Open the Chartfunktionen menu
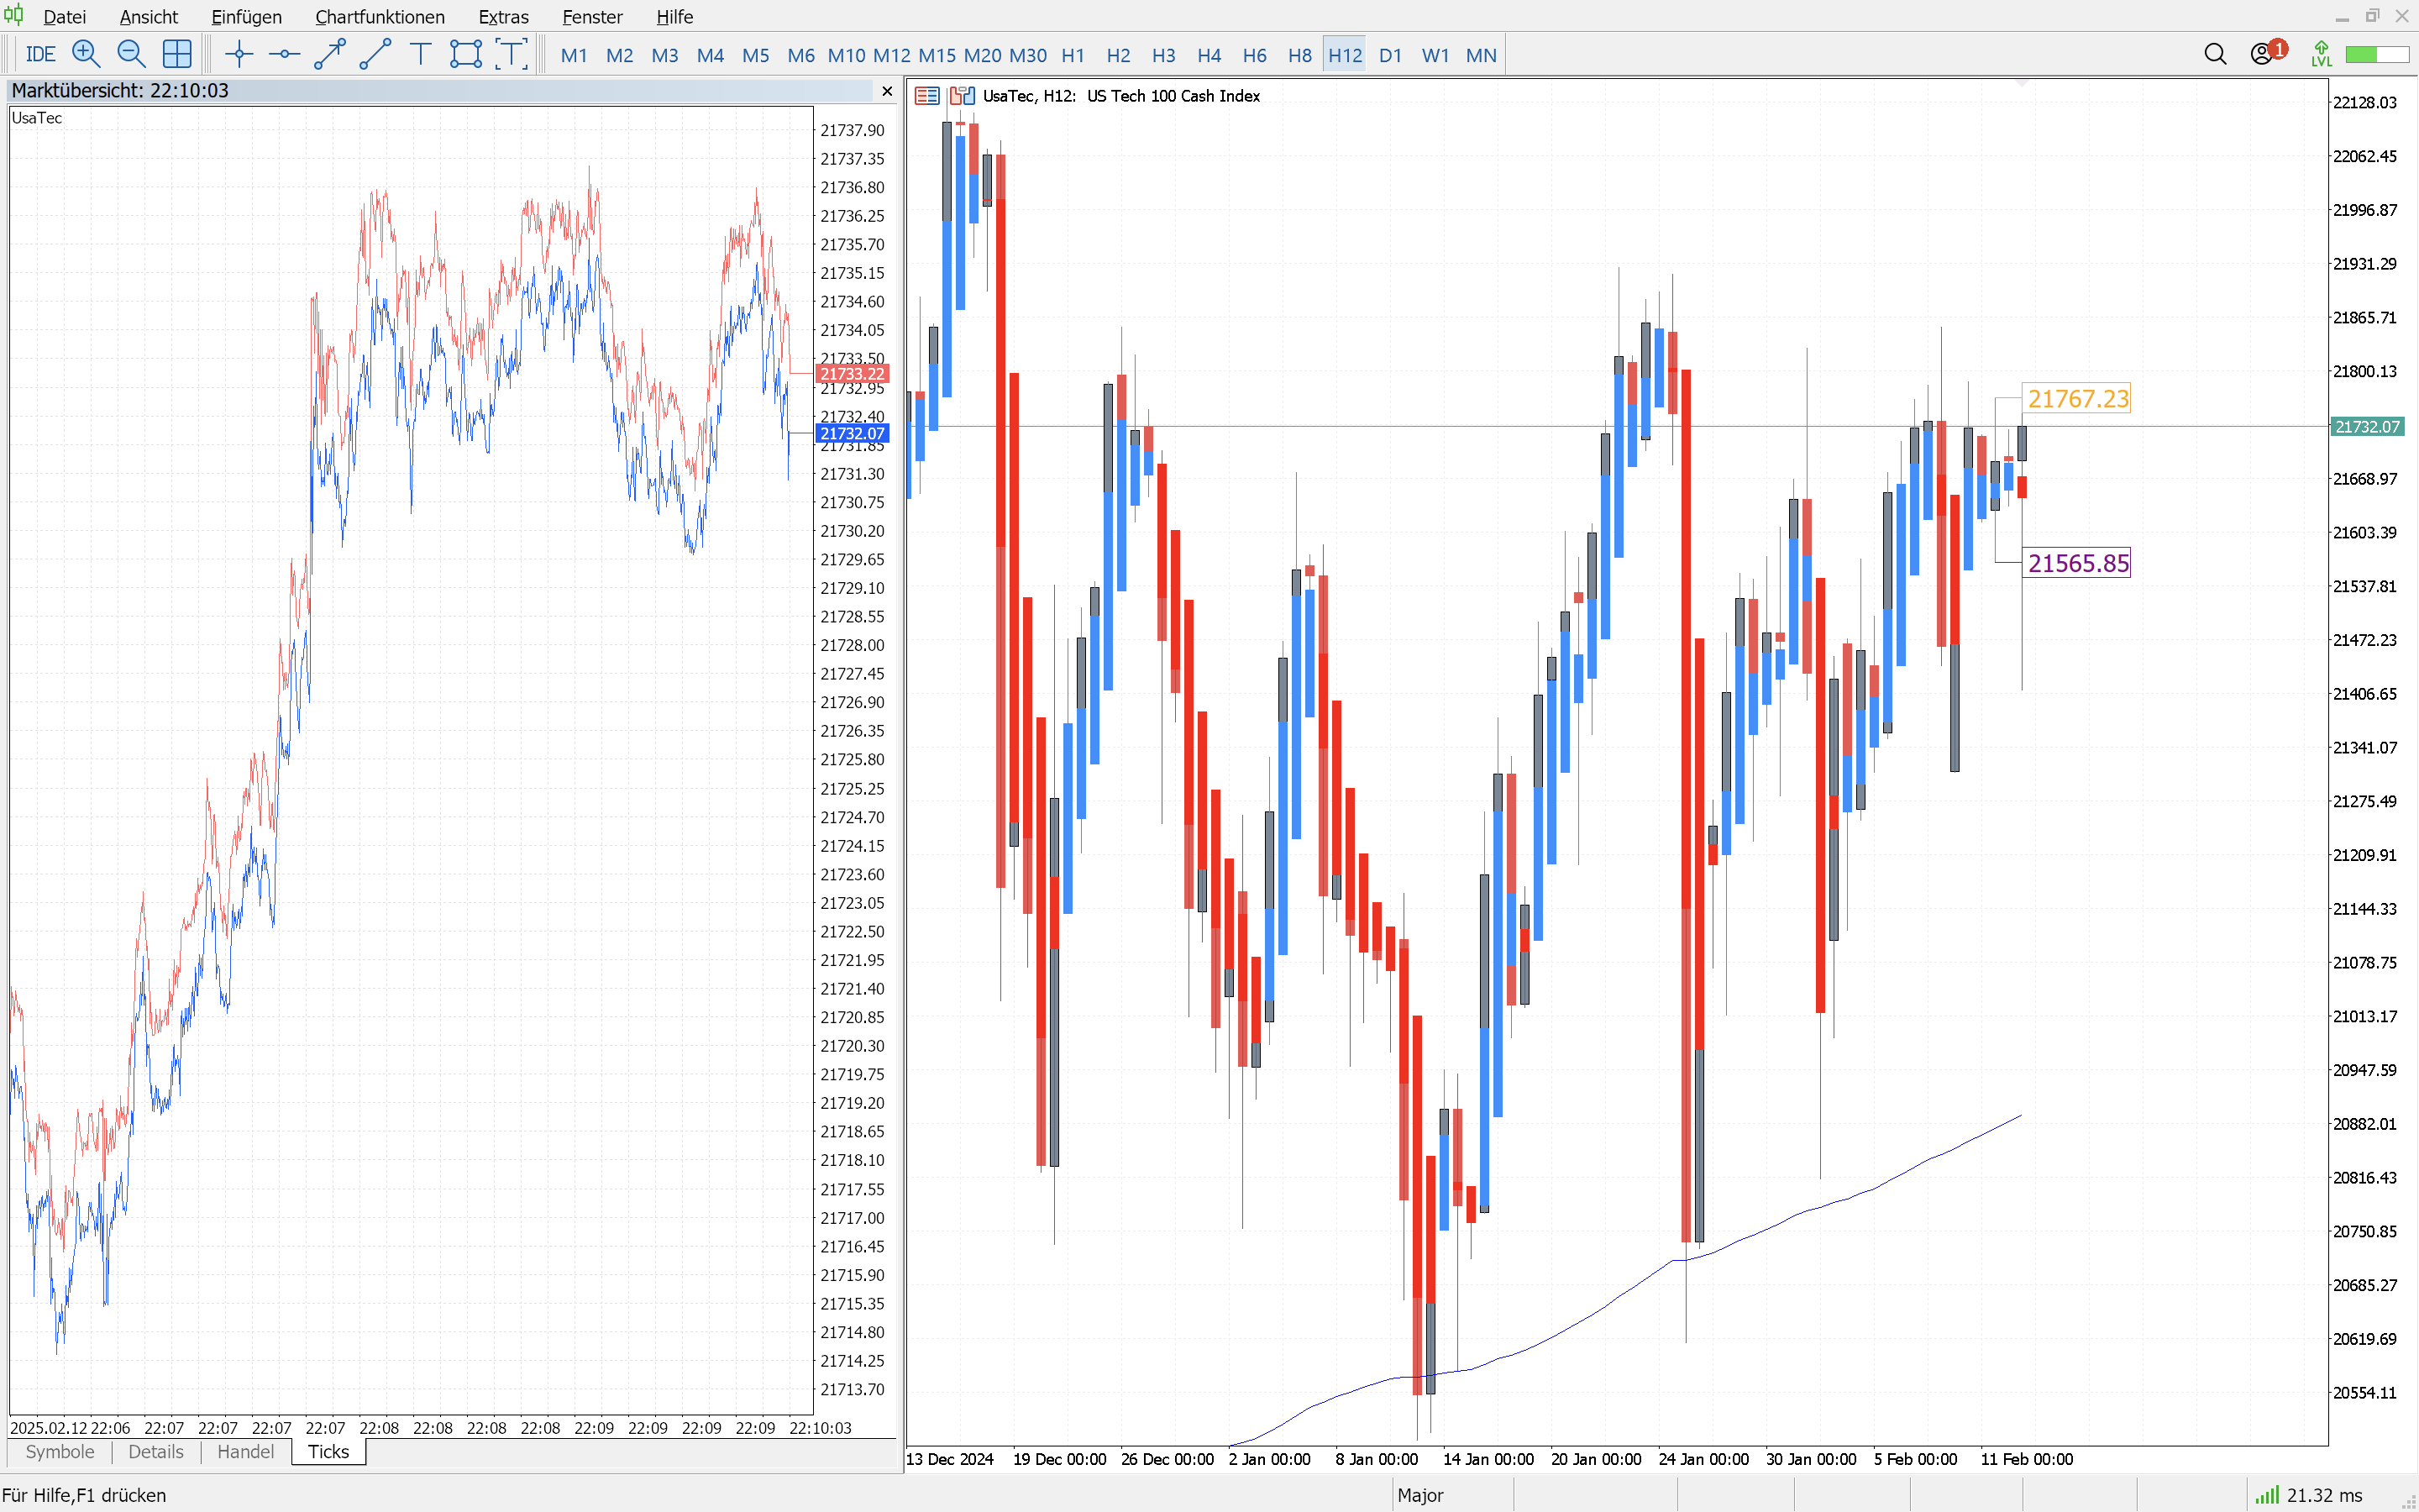The width and height of the screenshot is (2419, 1512). (380, 17)
